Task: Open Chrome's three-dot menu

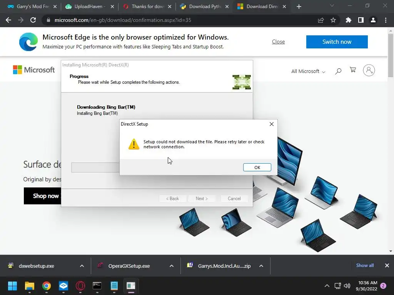Action: tap(386, 20)
